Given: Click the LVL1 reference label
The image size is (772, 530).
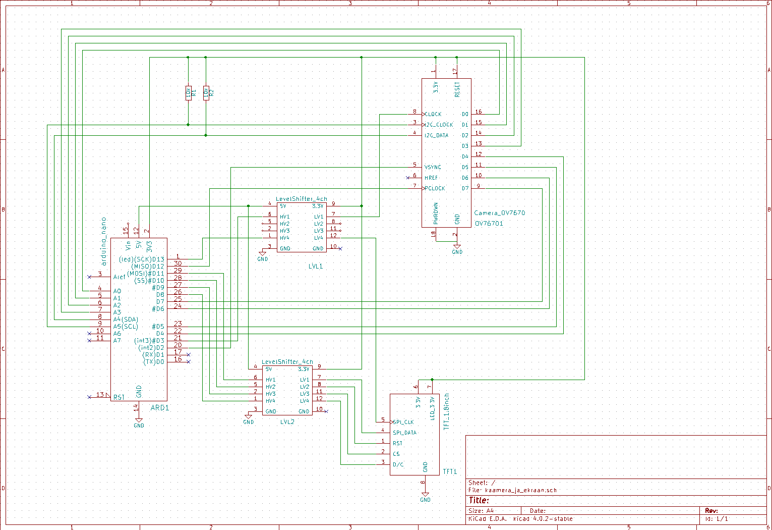Looking at the screenshot, I should pos(316,266).
